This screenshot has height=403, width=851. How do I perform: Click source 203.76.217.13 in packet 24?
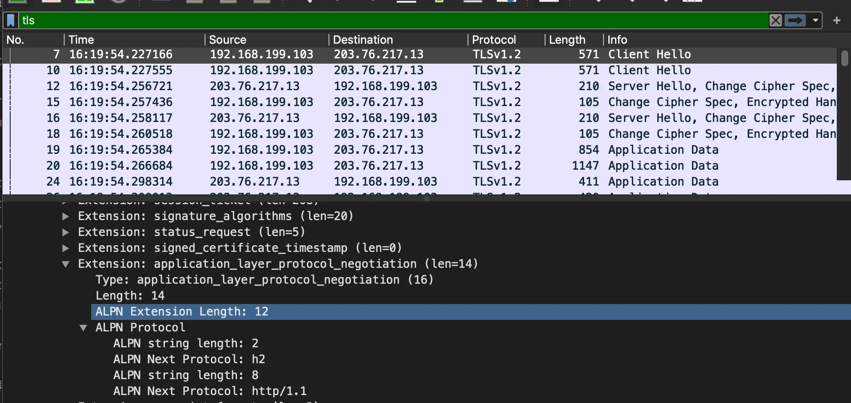pyautogui.click(x=255, y=182)
